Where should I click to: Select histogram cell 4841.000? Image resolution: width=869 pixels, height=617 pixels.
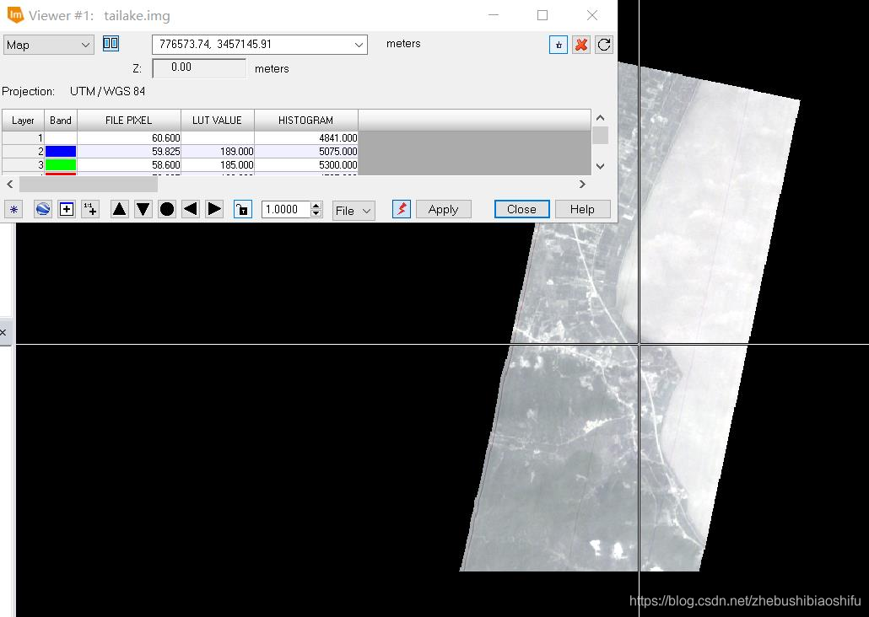click(306, 138)
